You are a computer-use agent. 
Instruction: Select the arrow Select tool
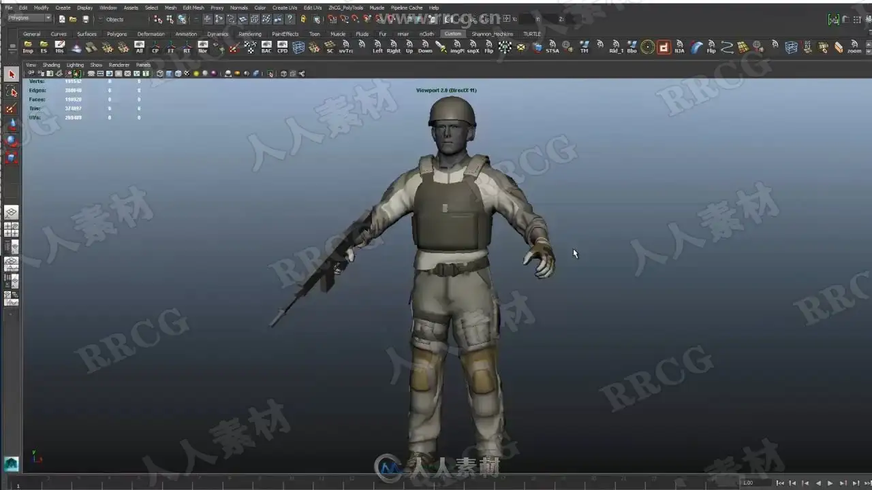tap(11, 74)
